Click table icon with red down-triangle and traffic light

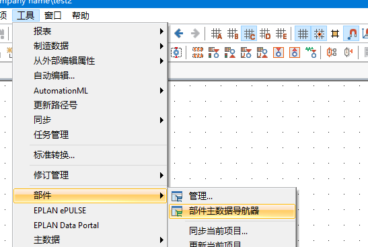click(x=214, y=52)
